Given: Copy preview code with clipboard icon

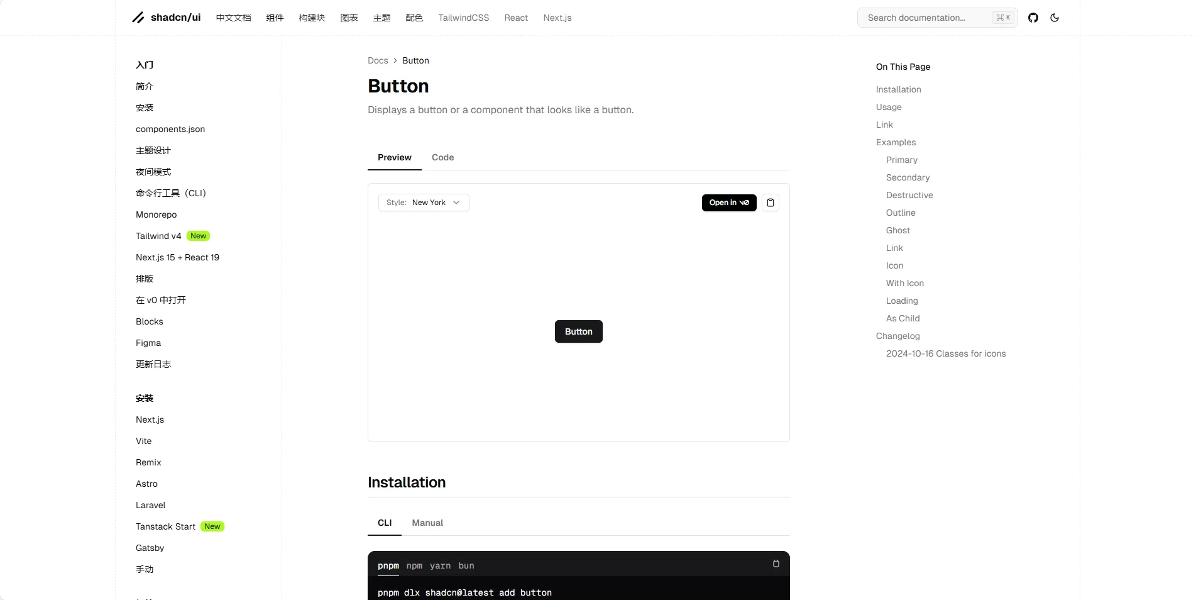Looking at the screenshot, I should (x=770, y=203).
